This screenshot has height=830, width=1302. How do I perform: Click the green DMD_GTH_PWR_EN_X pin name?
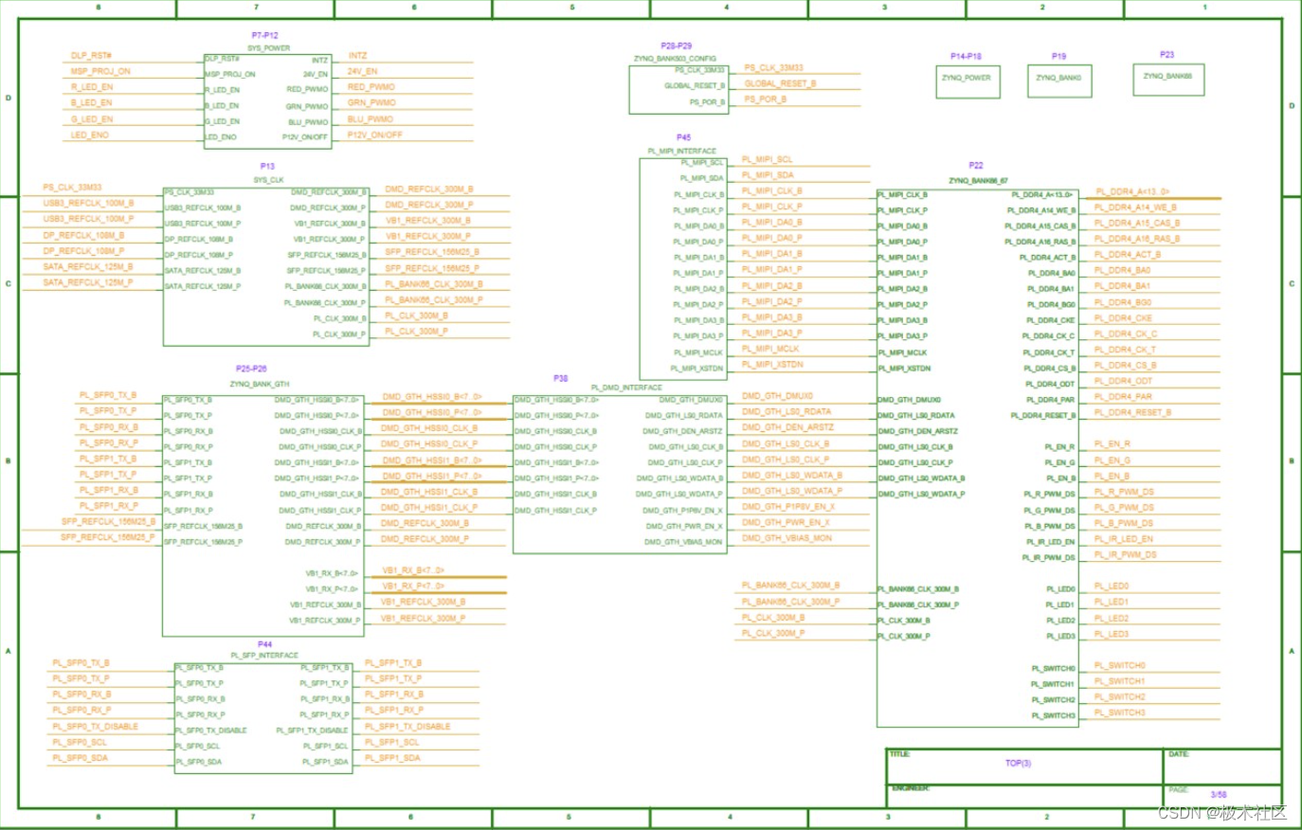coord(684,527)
